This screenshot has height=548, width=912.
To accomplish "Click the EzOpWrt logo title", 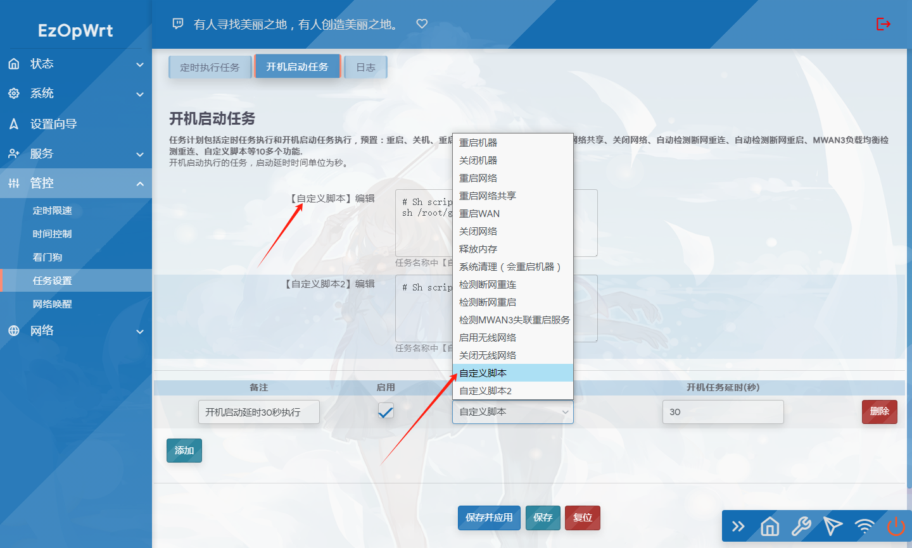I will click(75, 30).
